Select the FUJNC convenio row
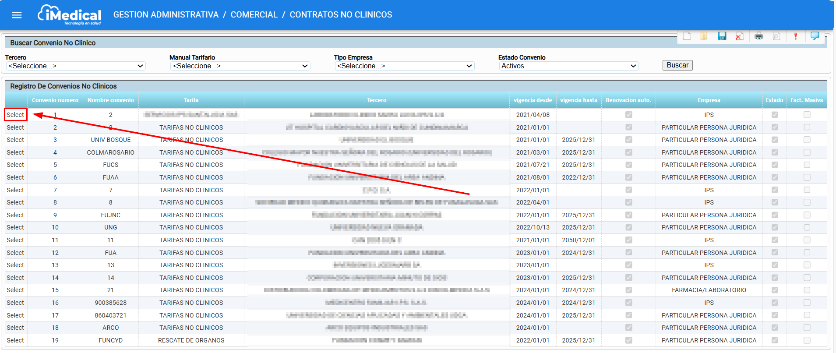836x353 pixels. [x=15, y=215]
